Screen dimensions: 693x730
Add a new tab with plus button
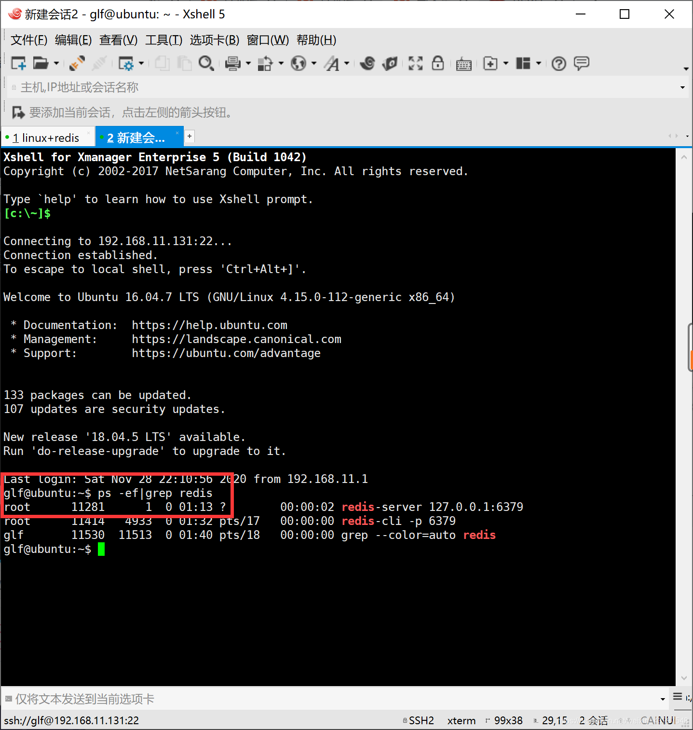click(x=190, y=137)
